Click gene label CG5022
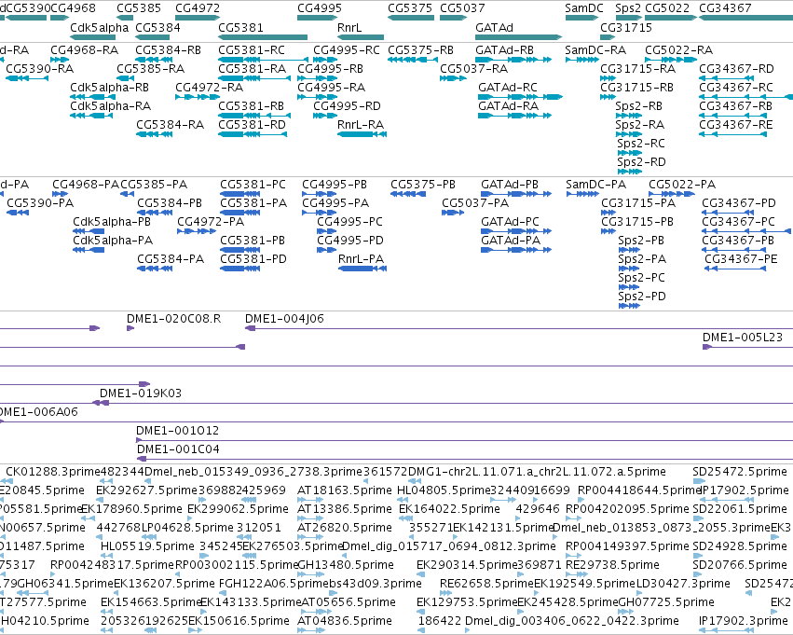793x635 pixels. coord(667,8)
